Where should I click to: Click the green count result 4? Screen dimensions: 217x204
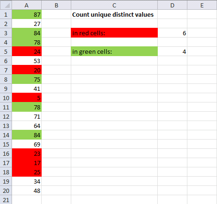[173, 51]
